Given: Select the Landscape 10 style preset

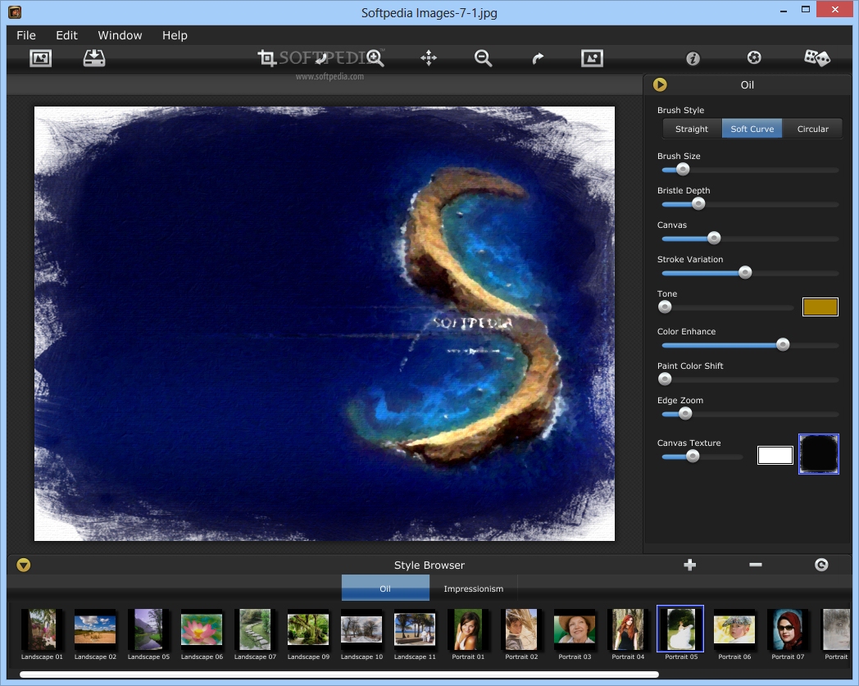Looking at the screenshot, I should point(361,634).
